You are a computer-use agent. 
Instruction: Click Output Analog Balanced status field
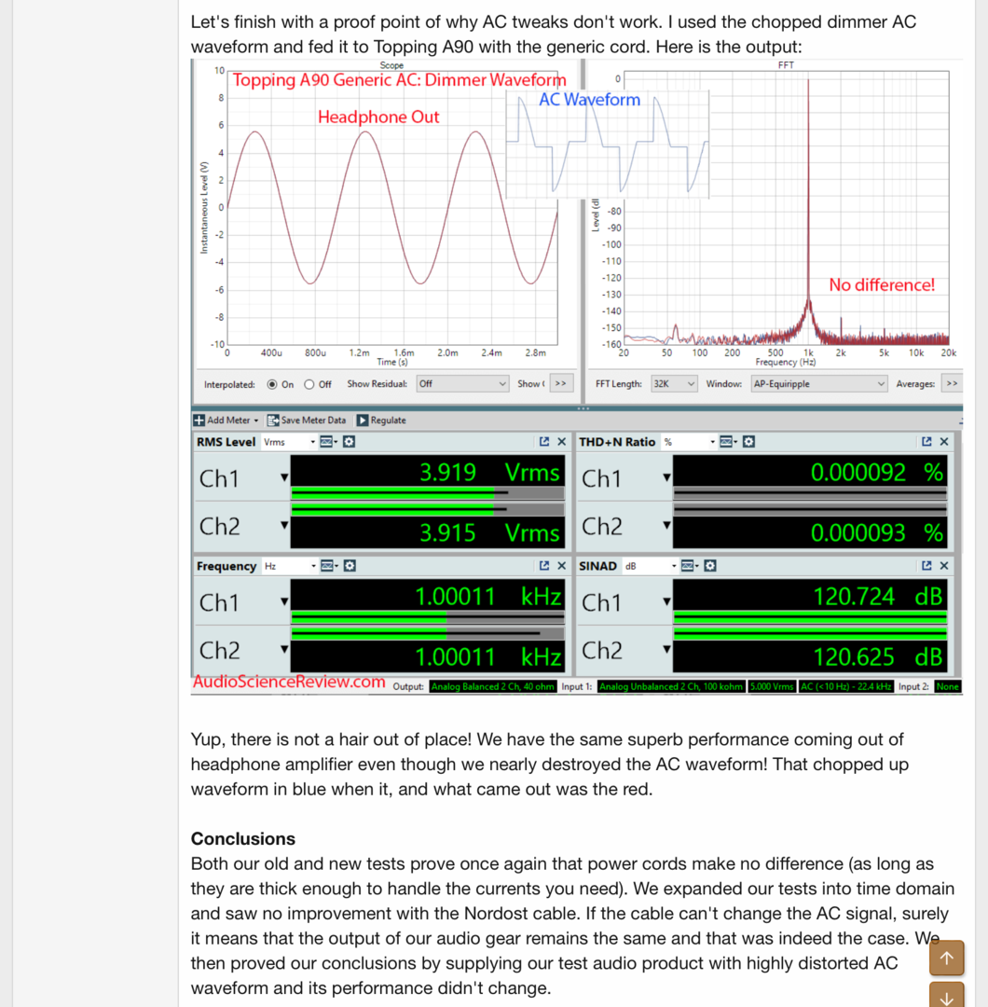coord(492,686)
